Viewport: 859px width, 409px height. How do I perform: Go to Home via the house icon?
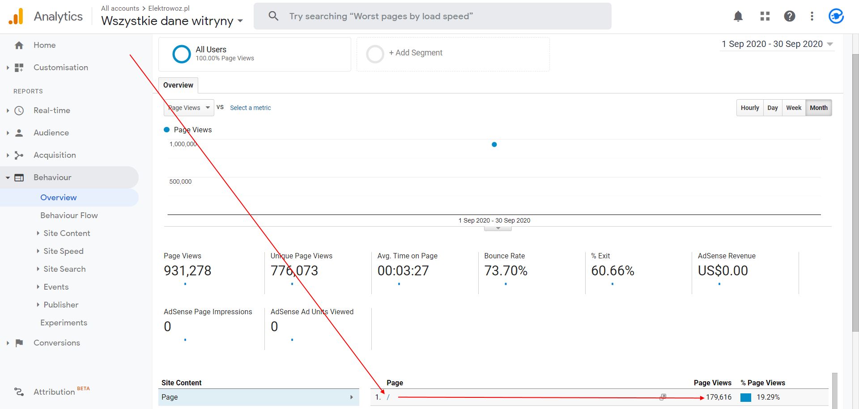click(x=19, y=45)
